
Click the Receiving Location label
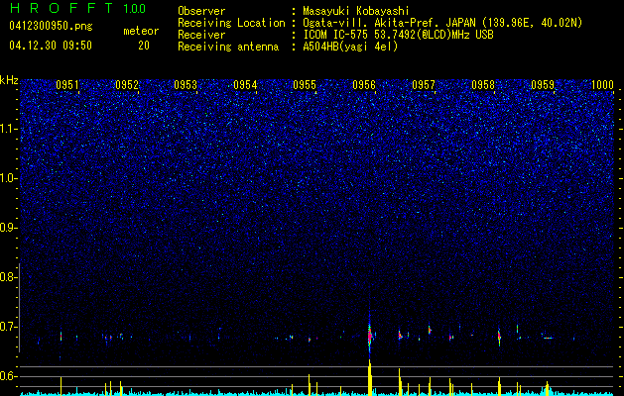pyautogui.click(x=231, y=23)
